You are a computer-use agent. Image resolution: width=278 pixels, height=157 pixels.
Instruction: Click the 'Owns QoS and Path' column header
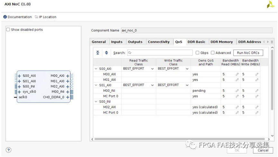(206, 62)
